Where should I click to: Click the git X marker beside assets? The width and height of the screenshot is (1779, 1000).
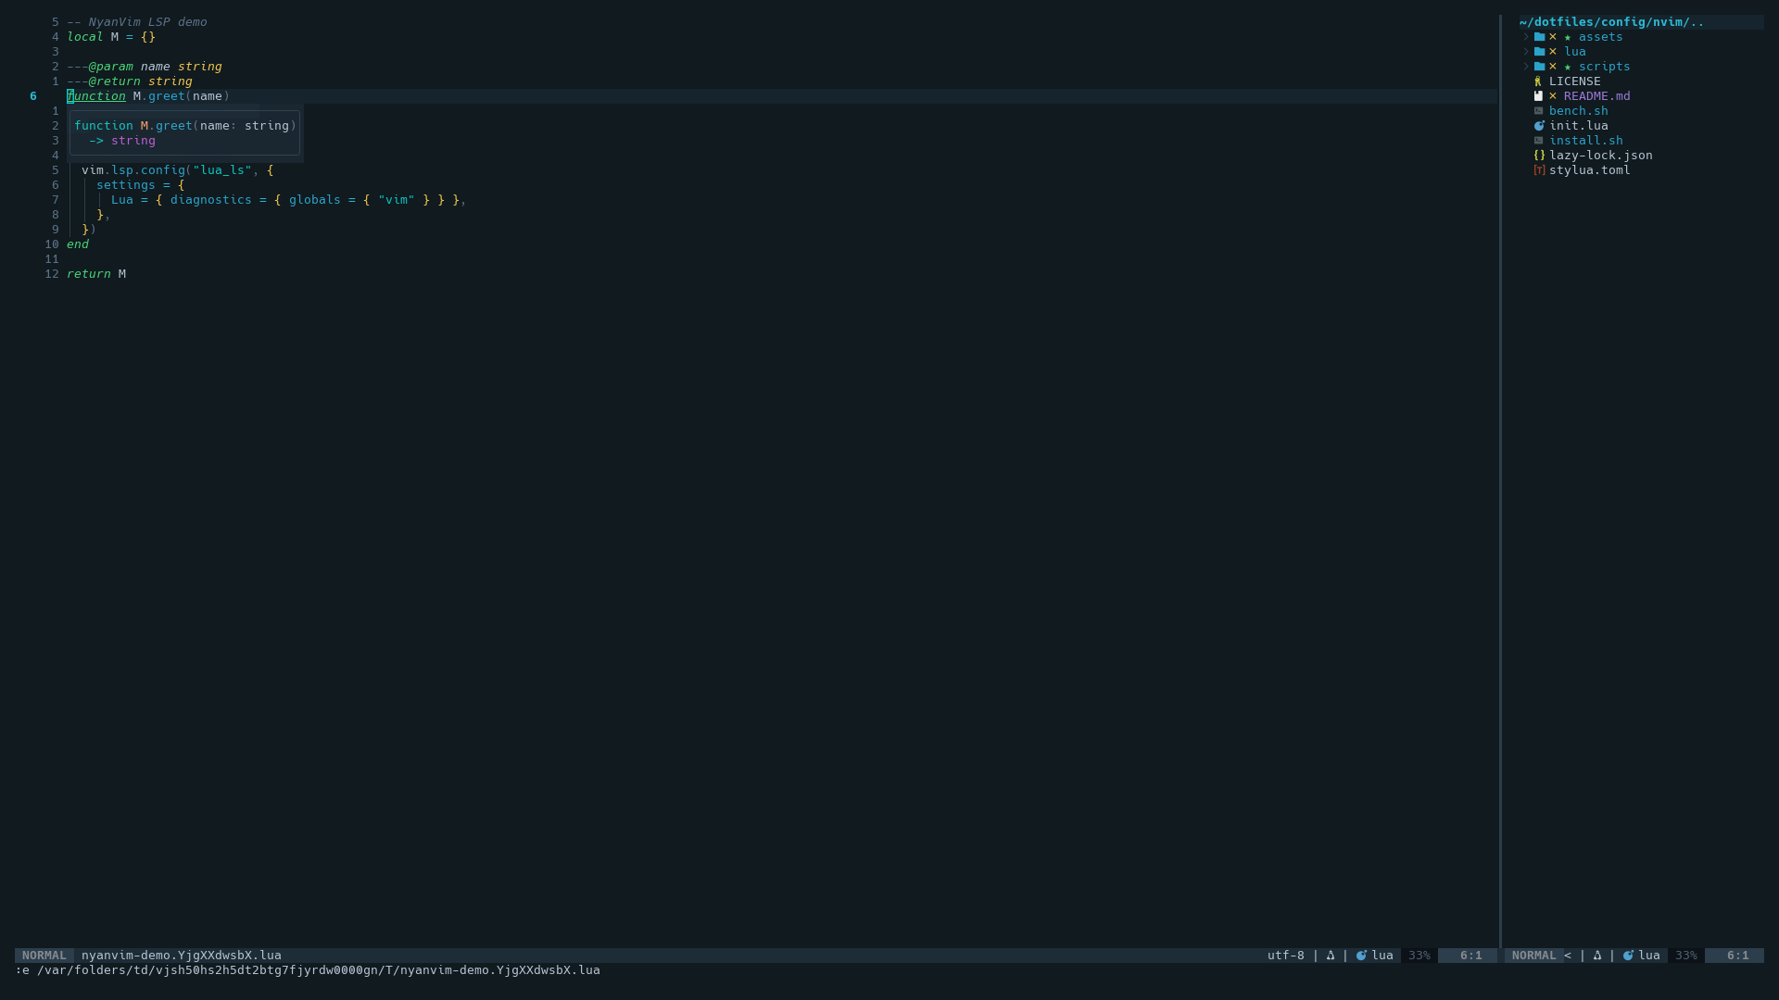tap(1553, 37)
